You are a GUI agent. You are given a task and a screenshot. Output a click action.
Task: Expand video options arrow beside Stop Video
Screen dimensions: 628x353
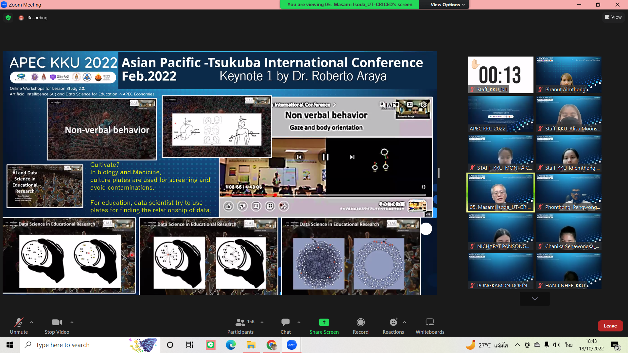[72, 322]
